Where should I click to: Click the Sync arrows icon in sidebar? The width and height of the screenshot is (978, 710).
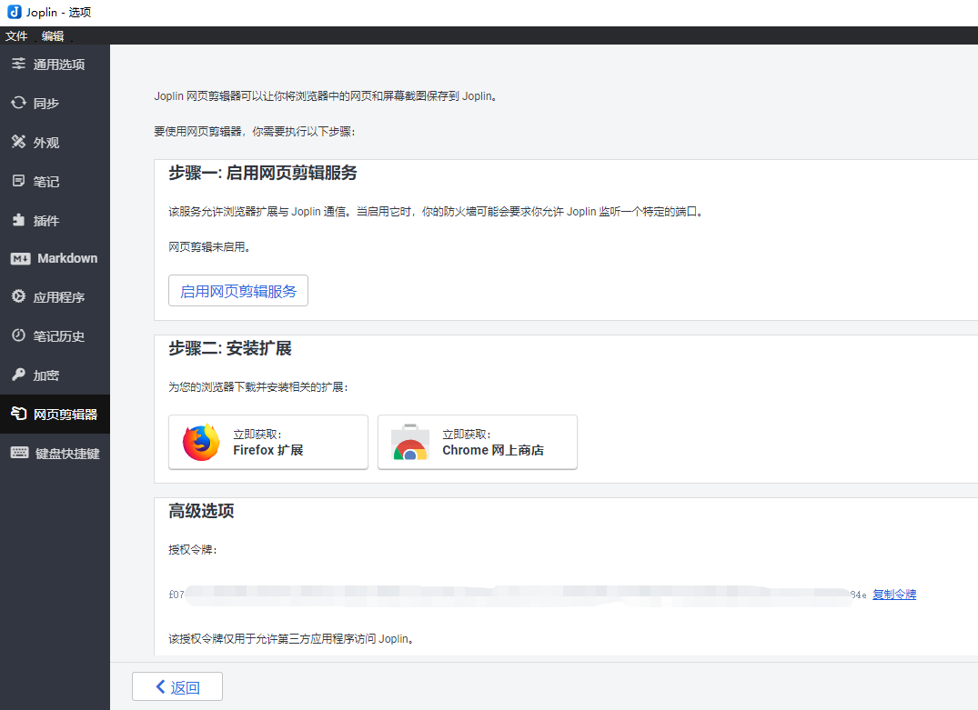click(x=19, y=103)
